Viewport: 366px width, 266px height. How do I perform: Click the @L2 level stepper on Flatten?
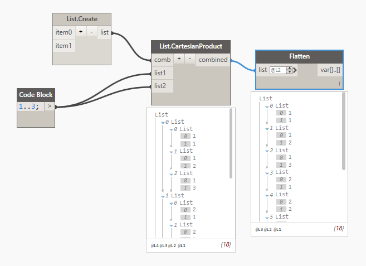coord(289,70)
